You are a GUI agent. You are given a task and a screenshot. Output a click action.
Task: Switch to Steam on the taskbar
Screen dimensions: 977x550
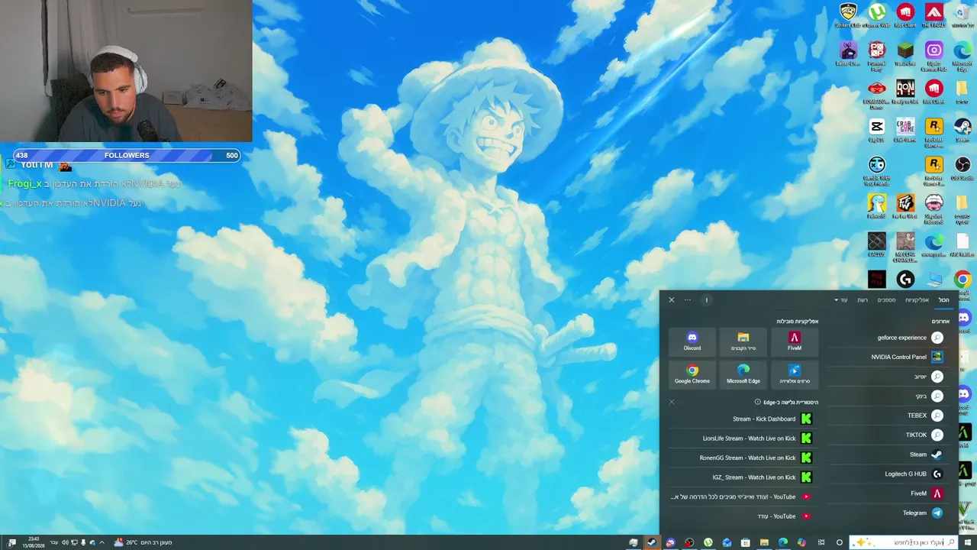[x=652, y=542]
